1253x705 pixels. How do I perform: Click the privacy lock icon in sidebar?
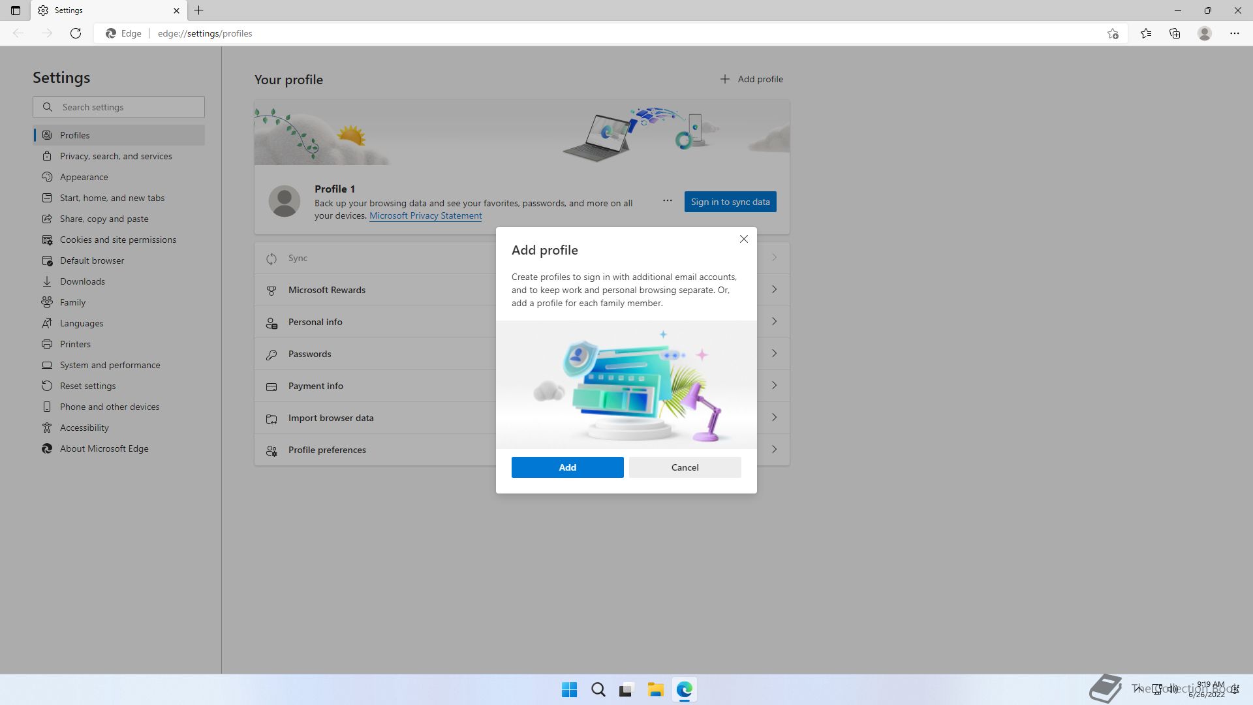point(47,156)
